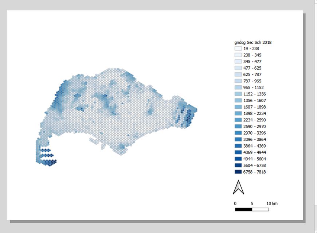Click the '965 - 1152' legend label
Screen dimensions: 317x233
[253, 88]
